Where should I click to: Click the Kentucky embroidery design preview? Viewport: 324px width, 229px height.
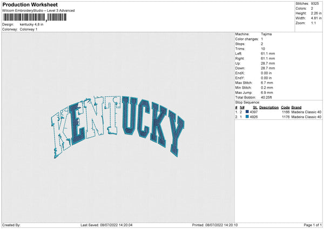coord(118,127)
